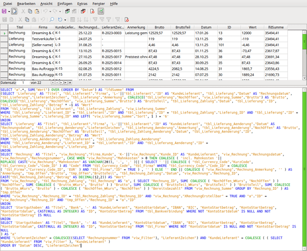307x251 pixels.
Task: Open the Datei menu
Action: 8,4
